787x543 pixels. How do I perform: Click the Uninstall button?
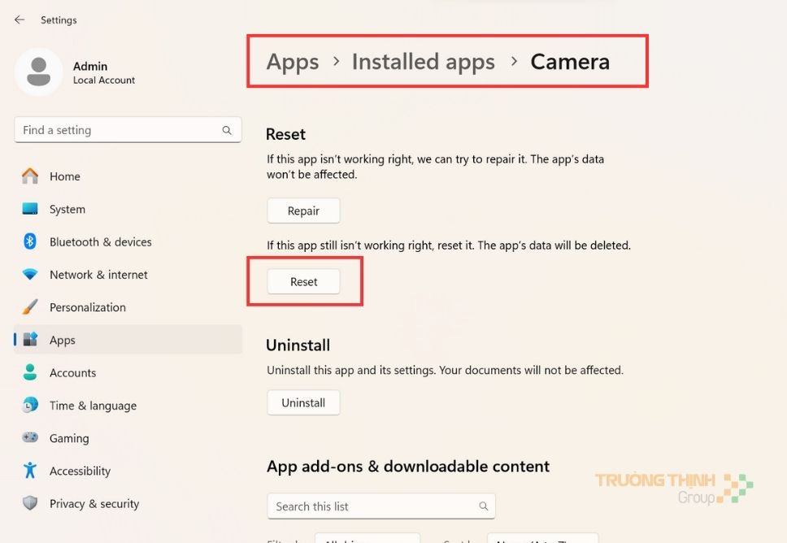tap(302, 402)
